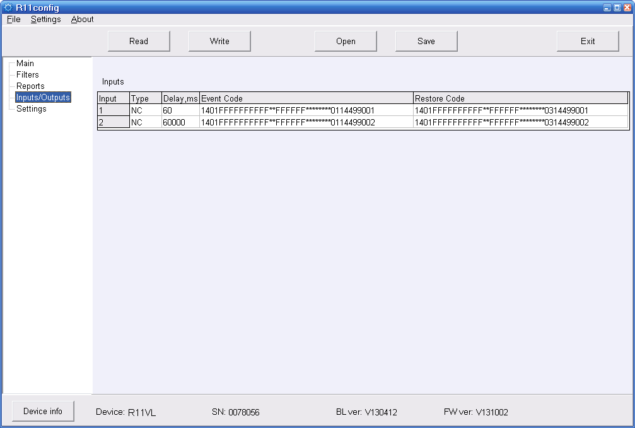This screenshot has width=635, height=428.
Task: Click the Open button
Action: (346, 41)
